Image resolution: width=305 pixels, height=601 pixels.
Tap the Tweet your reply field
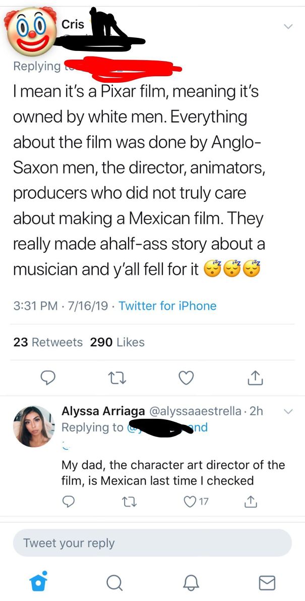click(x=152, y=543)
